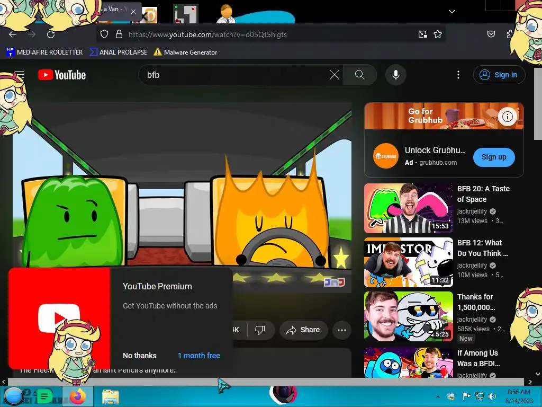The width and height of the screenshot is (542, 407).
Task: Click the Sign in button
Action: [x=499, y=75]
